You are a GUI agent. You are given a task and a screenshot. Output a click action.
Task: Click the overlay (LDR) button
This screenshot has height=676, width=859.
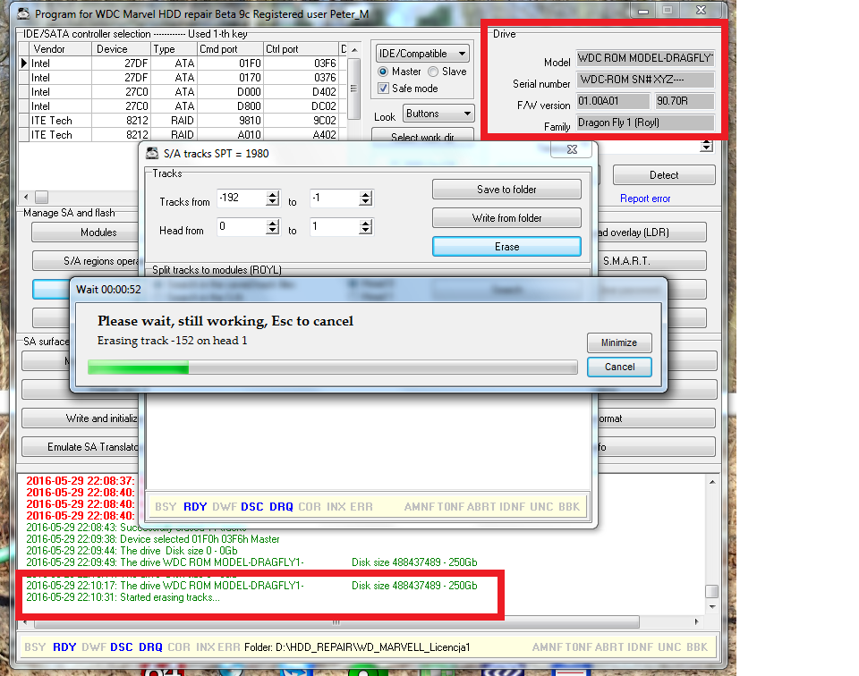[652, 232]
